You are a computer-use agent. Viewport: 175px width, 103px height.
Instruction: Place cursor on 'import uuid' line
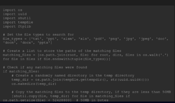[x=15, y=14]
